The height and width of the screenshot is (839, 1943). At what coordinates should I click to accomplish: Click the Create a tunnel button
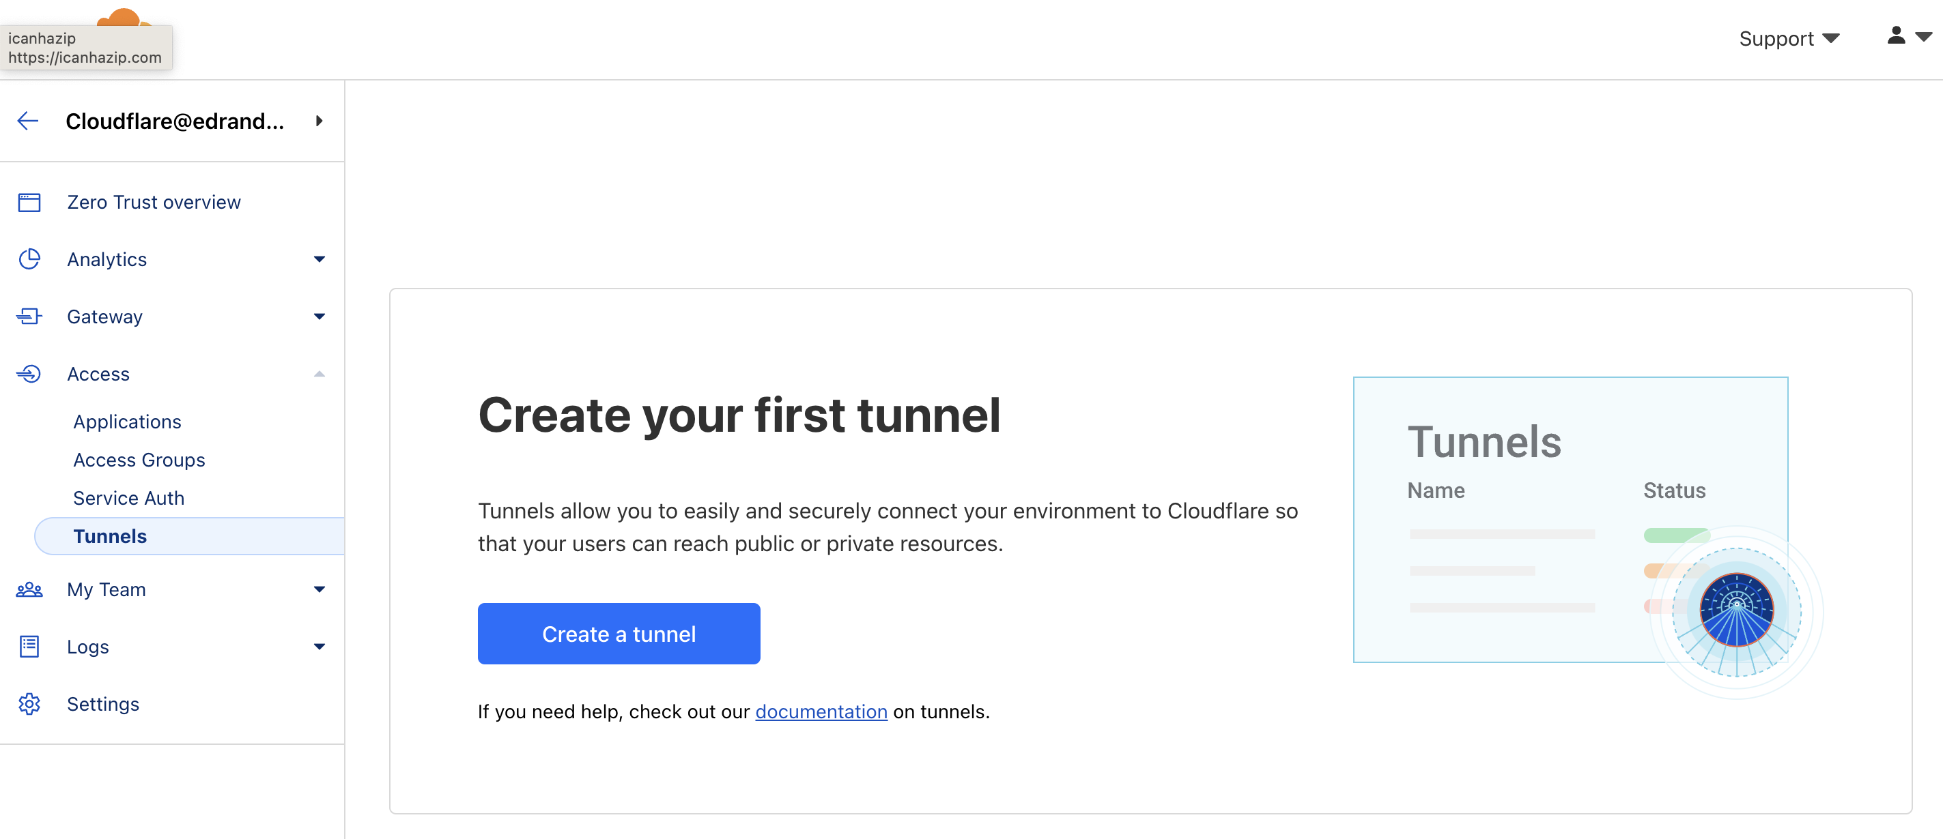pos(619,633)
